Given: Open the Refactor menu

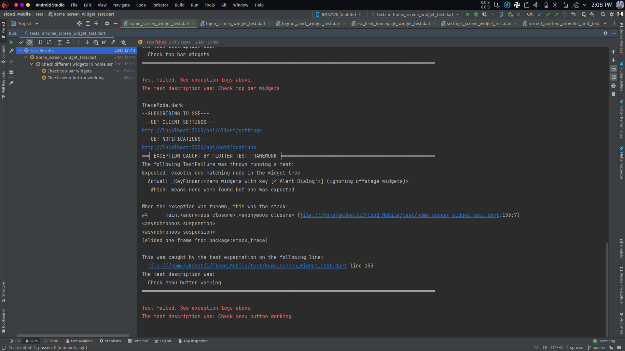Looking at the screenshot, I should (x=160, y=5).
